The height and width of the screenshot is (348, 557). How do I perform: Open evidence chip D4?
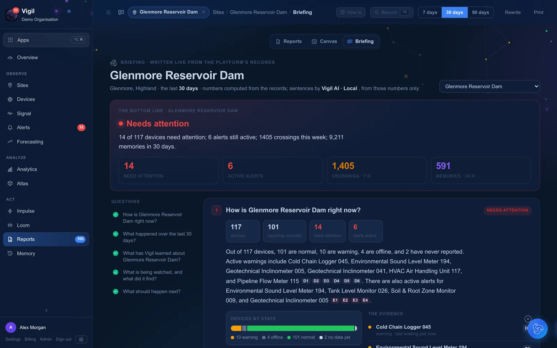click(x=337, y=281)
